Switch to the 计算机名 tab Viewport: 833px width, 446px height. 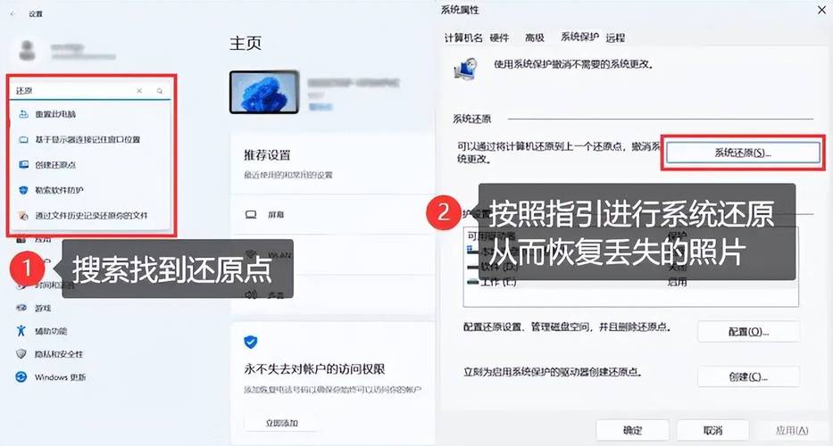(x=463, y=37)
